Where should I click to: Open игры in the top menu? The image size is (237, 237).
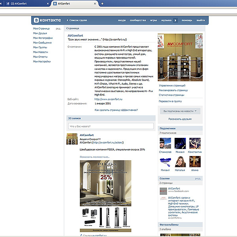[x=154, y=20]
